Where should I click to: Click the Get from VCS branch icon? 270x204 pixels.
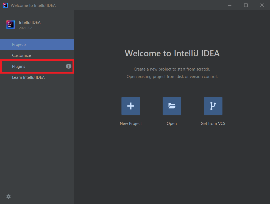click(x=213, y=106)
